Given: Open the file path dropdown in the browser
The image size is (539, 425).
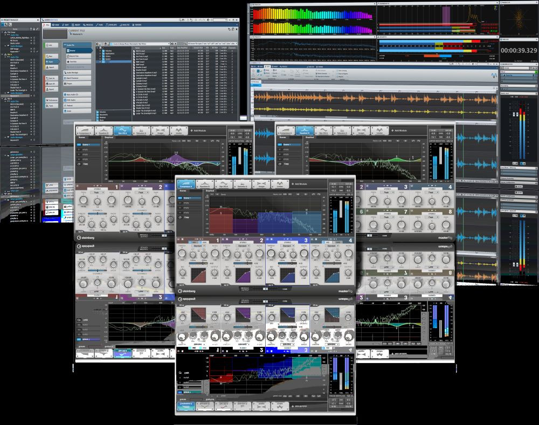Looking at the screenshot, I should pos(169,43).
